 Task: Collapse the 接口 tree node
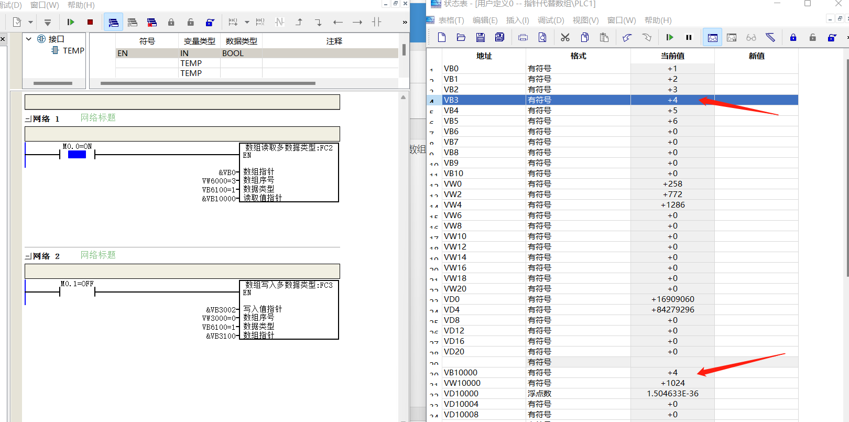29,39
